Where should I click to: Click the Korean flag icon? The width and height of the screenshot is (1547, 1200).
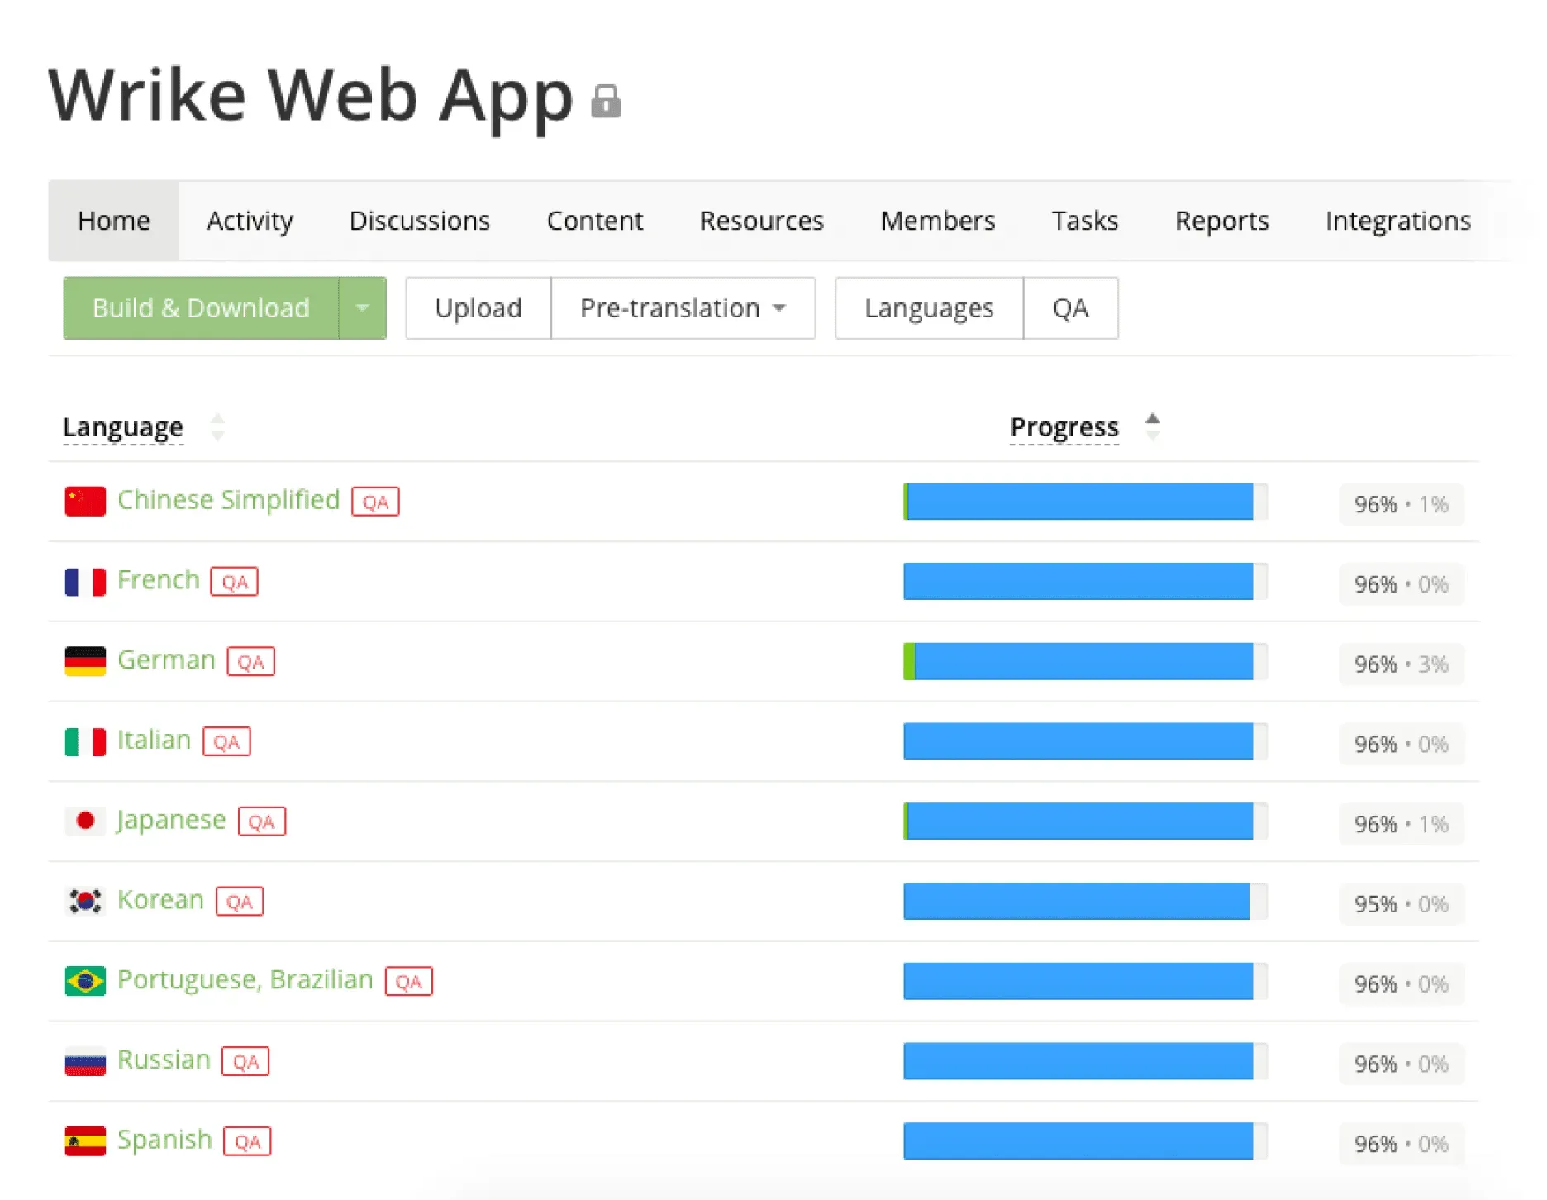click(x=85, y=900)
